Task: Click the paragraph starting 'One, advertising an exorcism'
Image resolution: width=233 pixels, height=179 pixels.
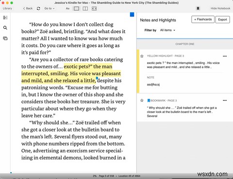Action: 73,154
